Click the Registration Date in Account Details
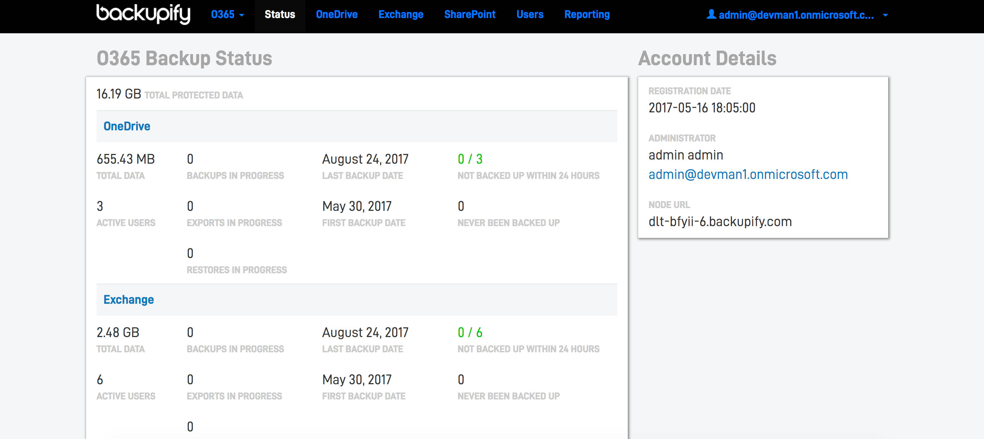The image size is (984, 439). (702, 108)
